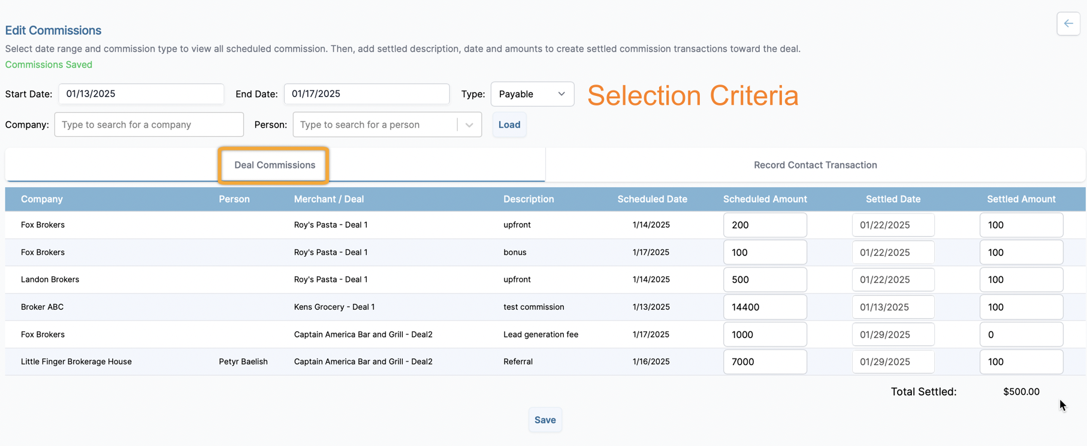The height and width of the screenshot is (446, 1087).
Task: Click the Person search input field
Action: click(x=376, y=125)
